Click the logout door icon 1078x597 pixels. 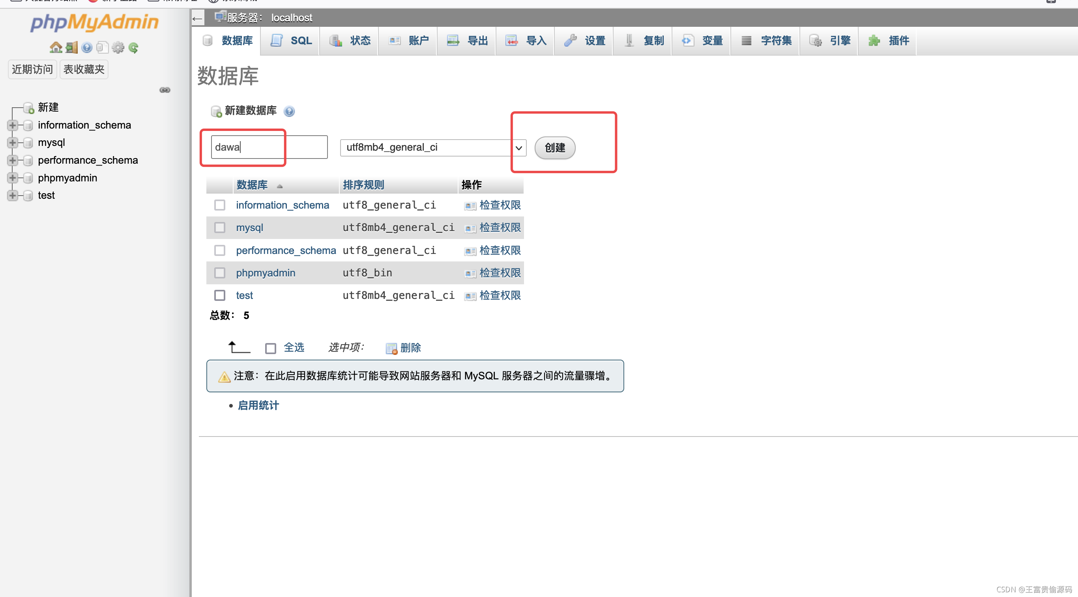(x=71, y=48)
